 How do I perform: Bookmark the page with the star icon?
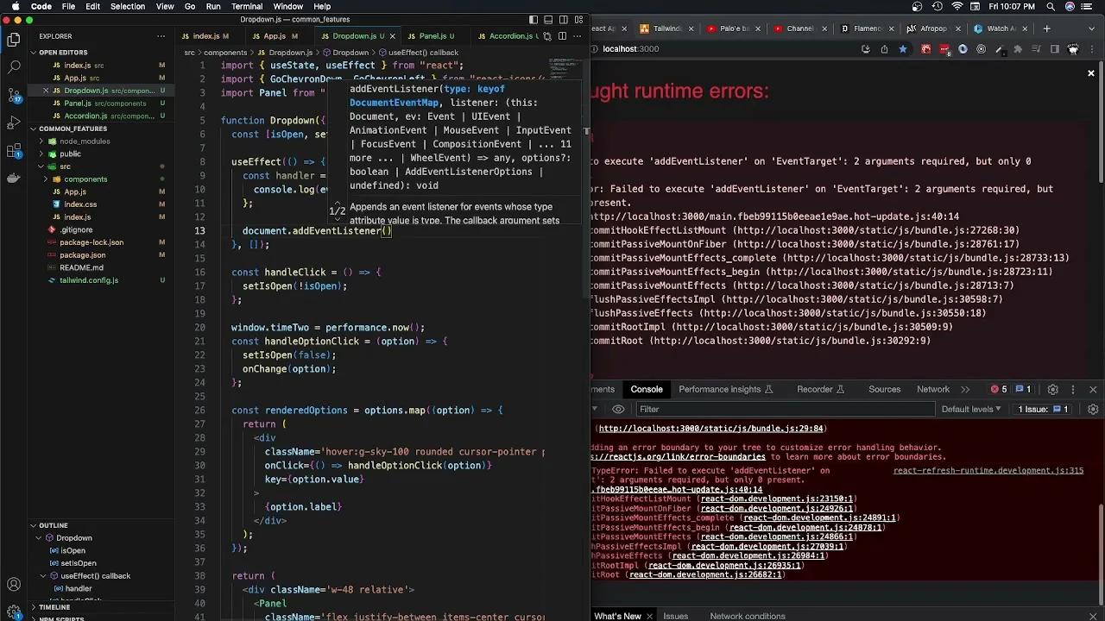pos(904,49)
